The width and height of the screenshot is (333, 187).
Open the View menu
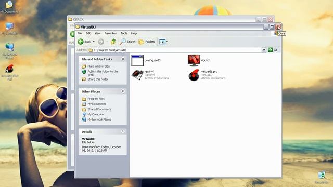(x=97, y=33)
